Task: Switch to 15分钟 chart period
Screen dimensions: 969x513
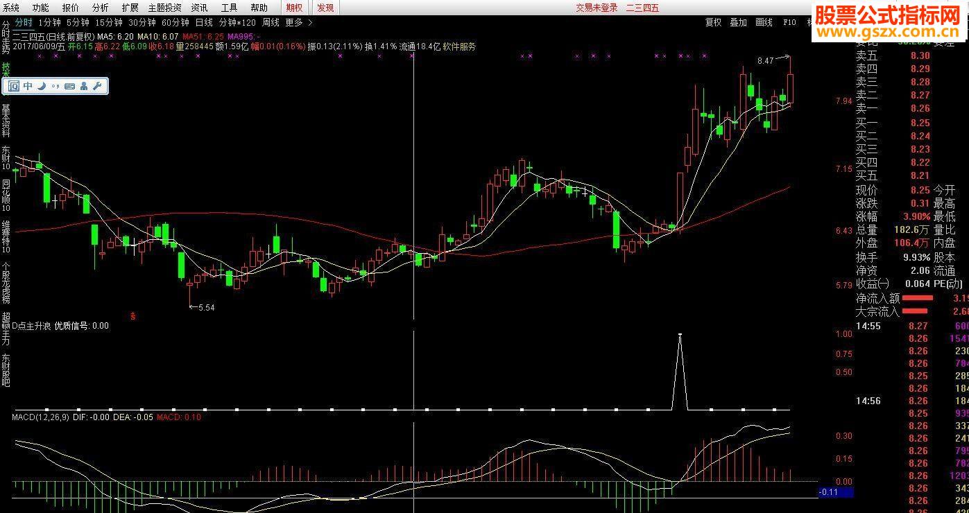Action: (109, 22)
